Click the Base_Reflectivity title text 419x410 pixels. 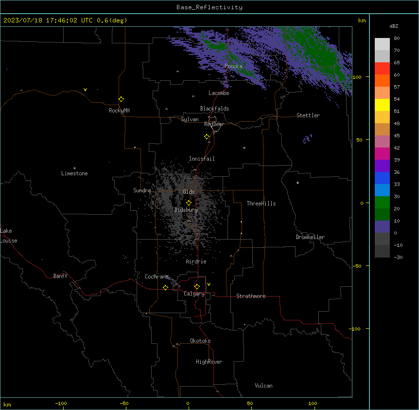point(209,7)
